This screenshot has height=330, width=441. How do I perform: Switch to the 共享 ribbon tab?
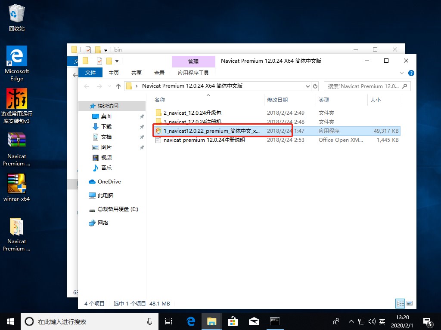tap(137, 73)
